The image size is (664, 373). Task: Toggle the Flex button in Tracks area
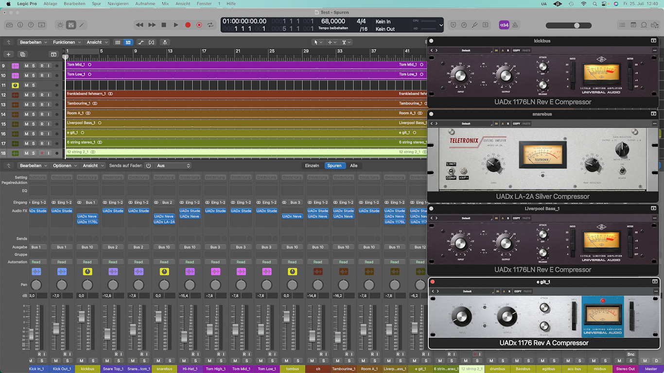pyautogui.click(x=152, y=42)
